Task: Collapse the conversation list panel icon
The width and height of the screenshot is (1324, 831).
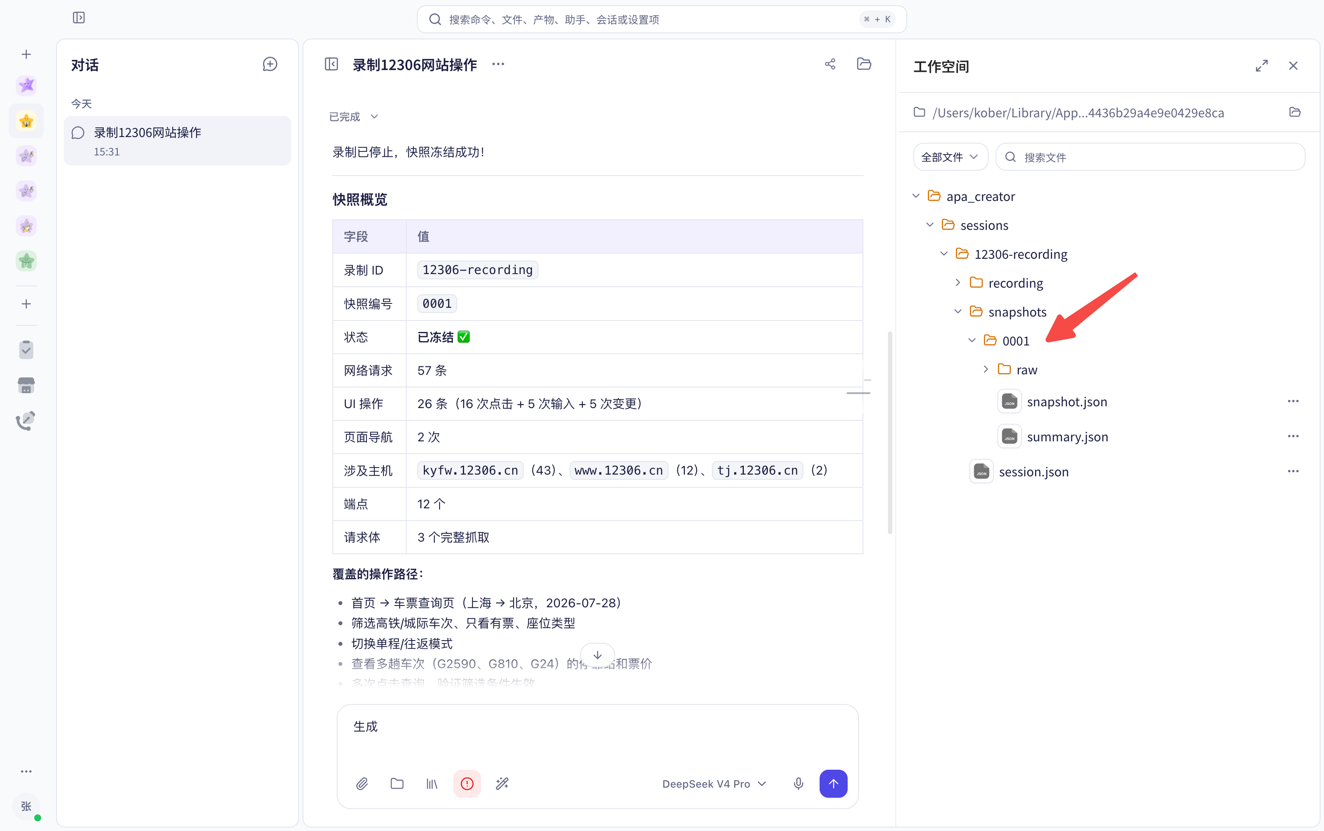Action: tap(331, 64)
